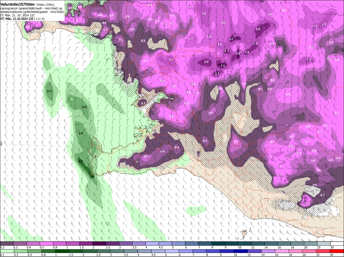Click the 2.5 snowfall value on map
This screenshot has width=344, height=257.
point(223,65)
